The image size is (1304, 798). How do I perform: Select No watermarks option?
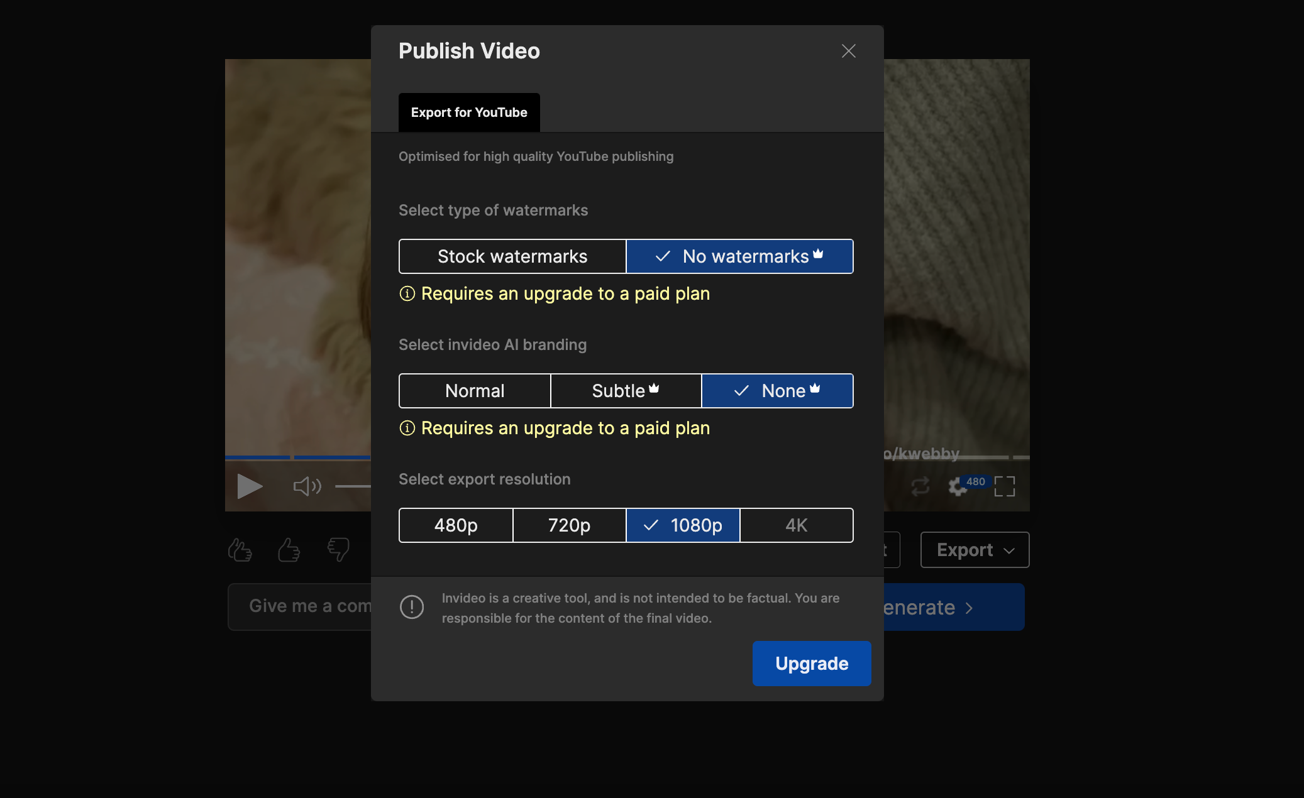pyautogui.click(x=739, y=256)
